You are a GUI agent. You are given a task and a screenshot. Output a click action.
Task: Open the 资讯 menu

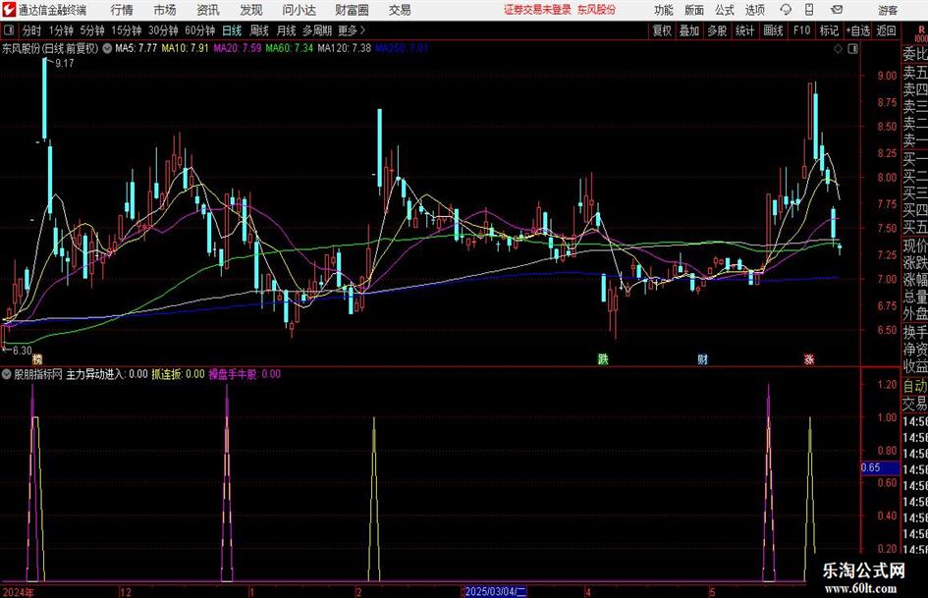[208, 10]
